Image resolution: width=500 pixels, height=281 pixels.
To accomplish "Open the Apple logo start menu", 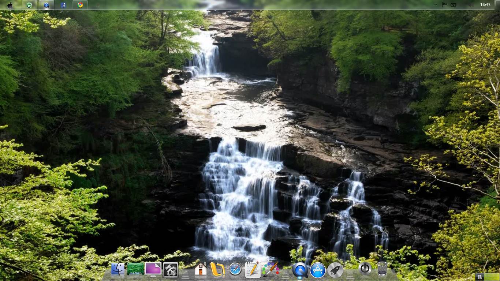I will 10,5.
